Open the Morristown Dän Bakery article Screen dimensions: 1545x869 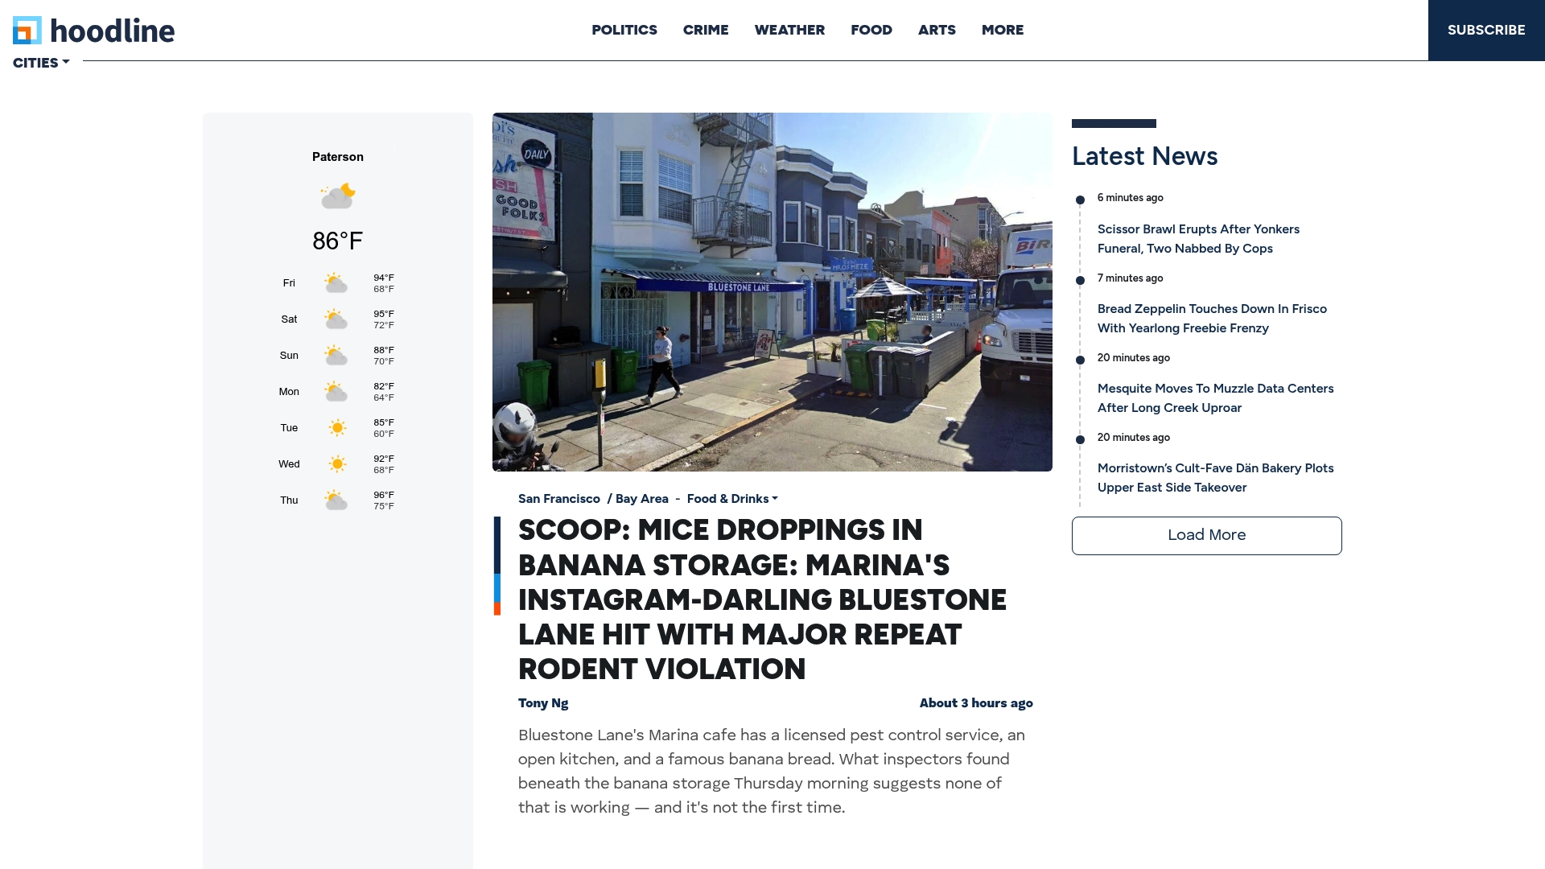(1215, 478)
